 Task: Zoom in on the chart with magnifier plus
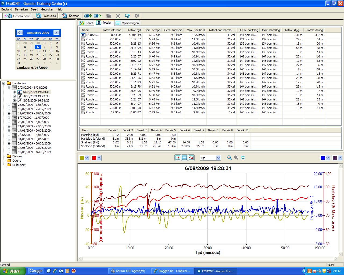coord(229,158)
